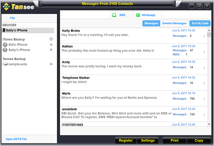Switch to Deleted Messages view
Image resolution: width=214 pixels, height=146 pixels.
pyautogui.click(x=174, y=23)
